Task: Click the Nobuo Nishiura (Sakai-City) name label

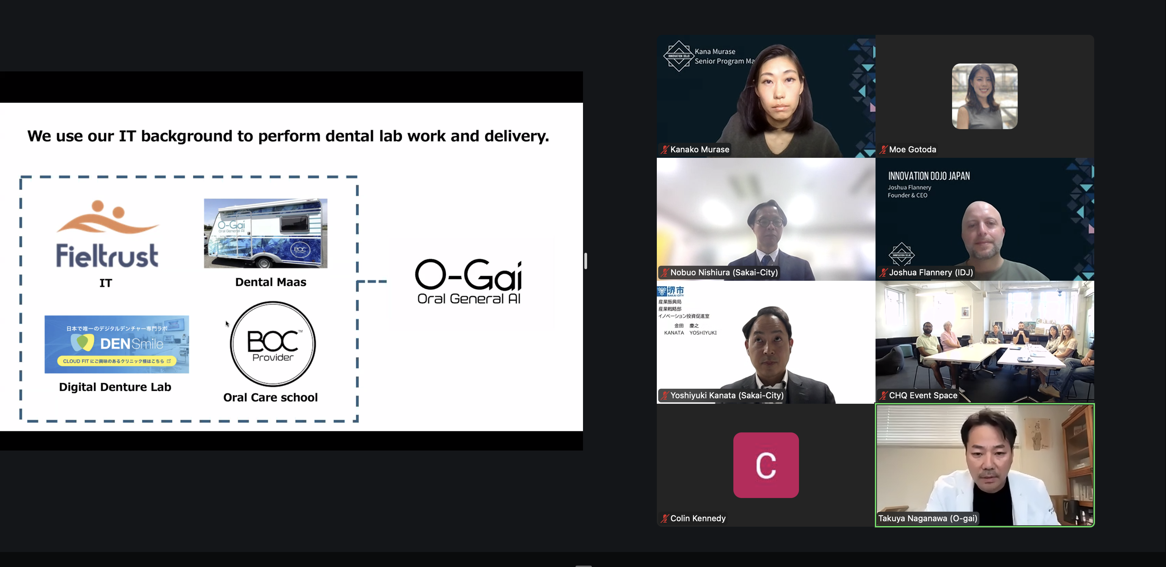Action: point(723,273)
